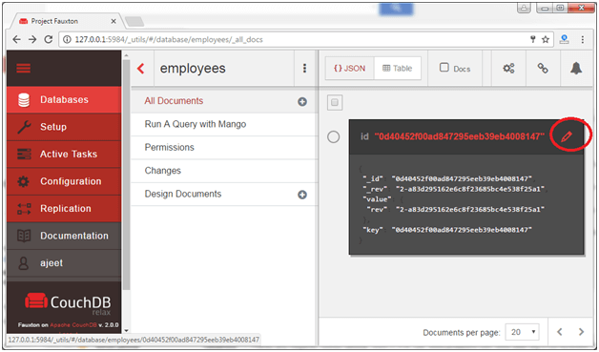Click the Active Tasks list icon
The image size is (599, 352).
pos(24,154)
